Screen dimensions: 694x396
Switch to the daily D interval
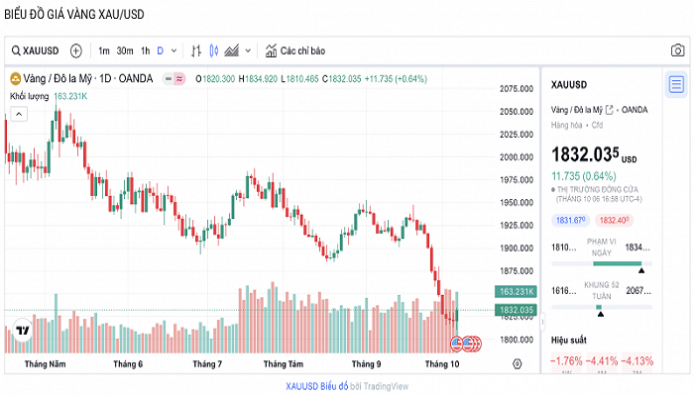point(160,50)
